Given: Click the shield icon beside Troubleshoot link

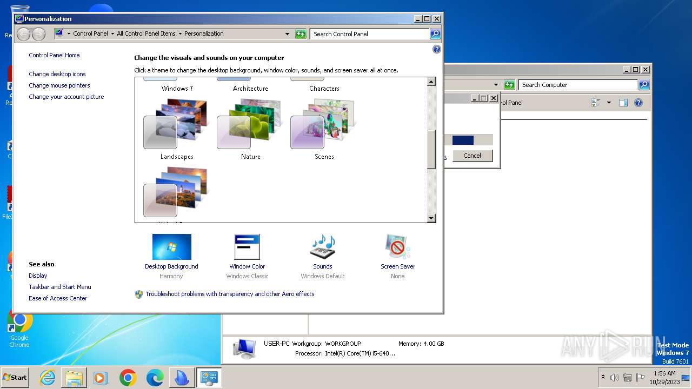Looking at the screenshot, I should pyautogui.click(x=139, y=294).
